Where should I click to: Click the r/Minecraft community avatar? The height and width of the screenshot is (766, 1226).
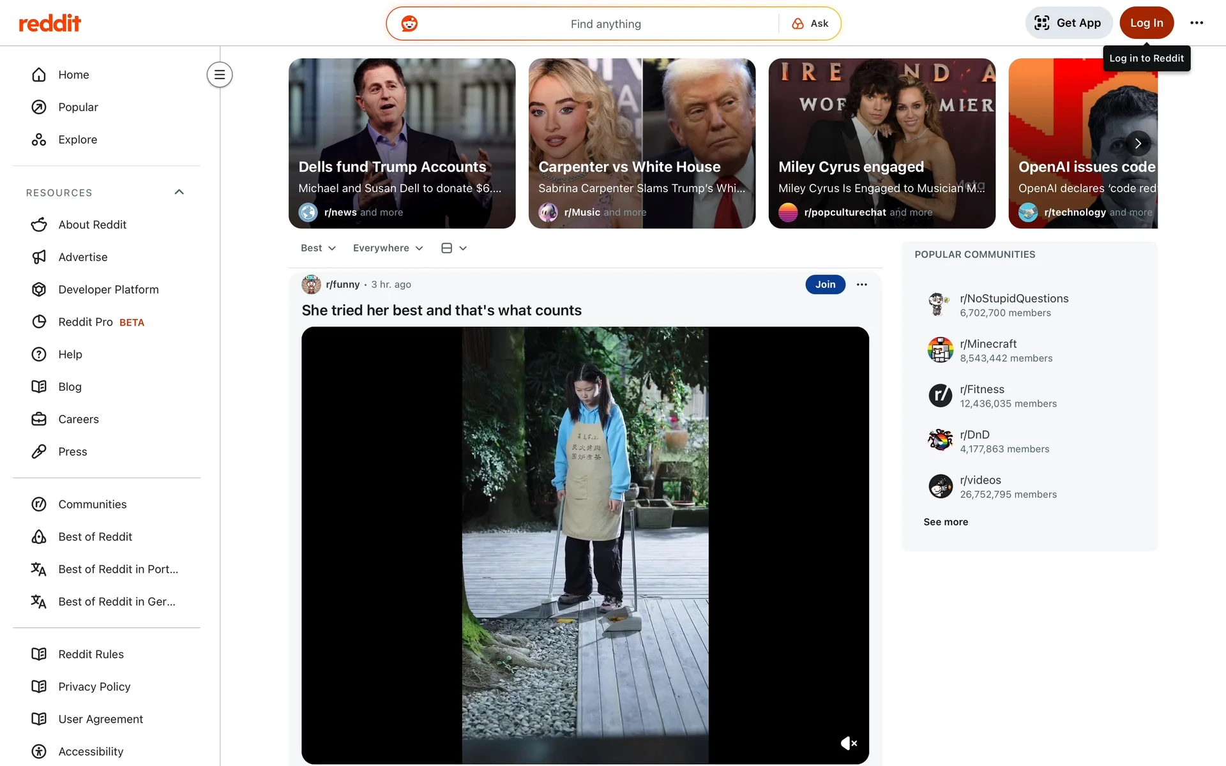pos(940,350)
